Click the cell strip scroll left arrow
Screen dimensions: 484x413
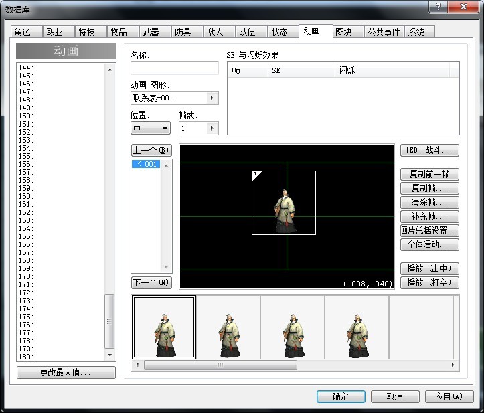coord(137,365)
